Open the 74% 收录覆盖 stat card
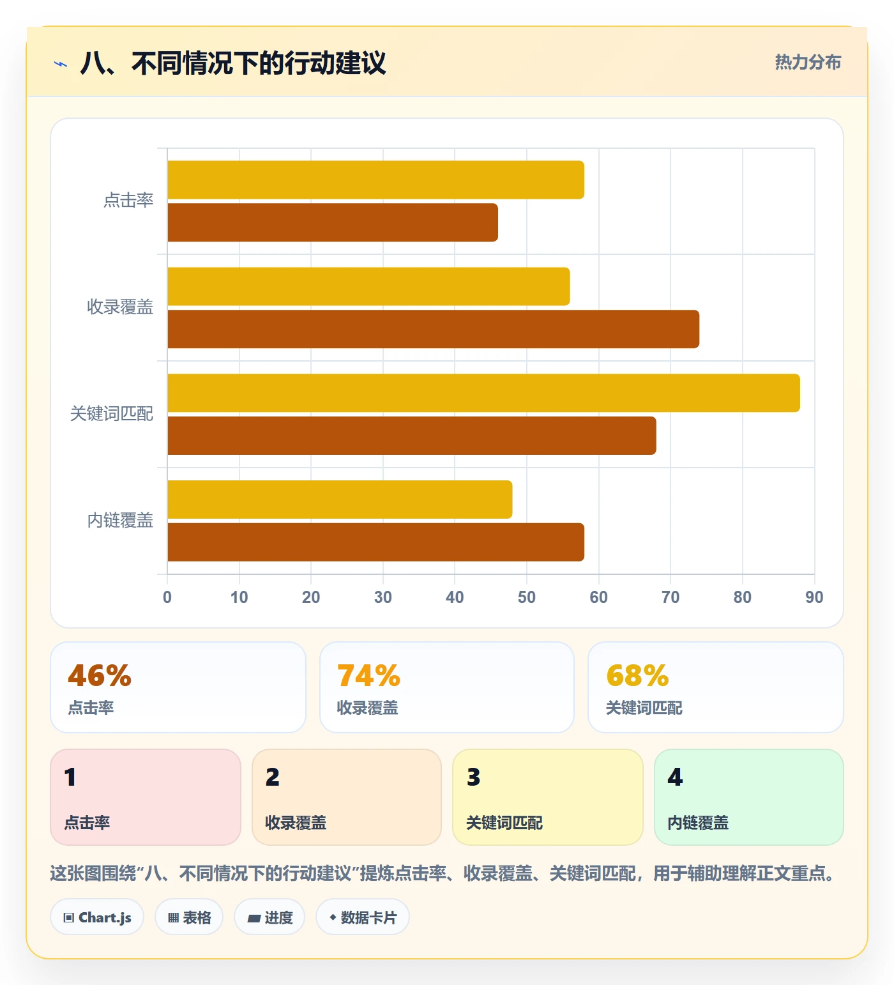The image size is (894, 985). tap(447, 687)
